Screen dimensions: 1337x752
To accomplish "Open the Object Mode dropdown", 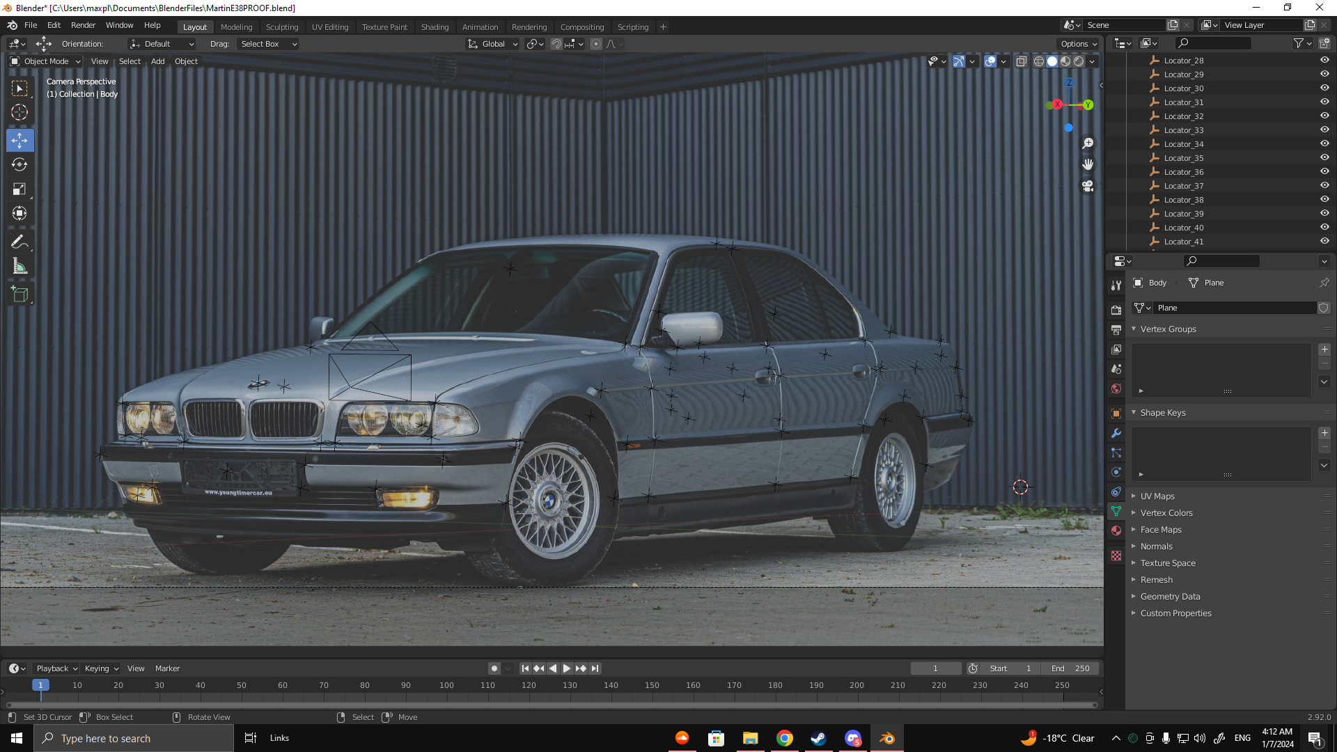I will [x=46, y=61].
